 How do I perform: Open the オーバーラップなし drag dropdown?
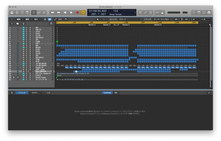point(163,19)
